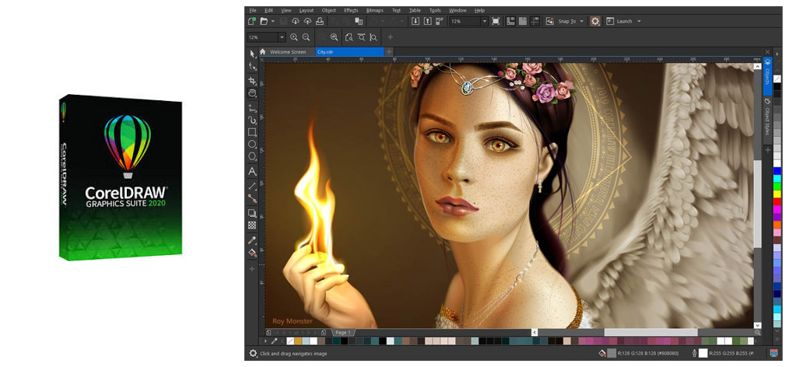
Task: Open standard toolbar zoom level dropdown
Action: [x=485, y=21]
